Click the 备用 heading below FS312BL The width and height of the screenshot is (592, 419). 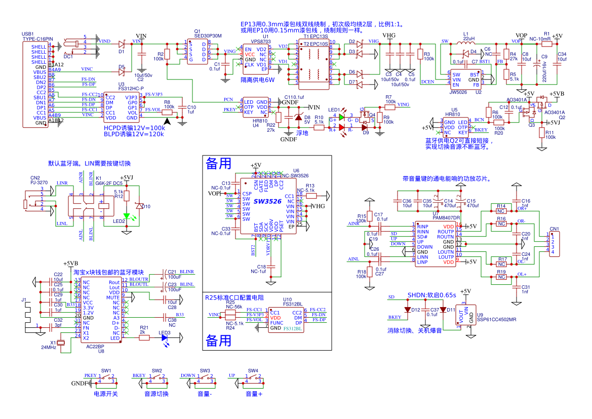click(x=218, y=340)
